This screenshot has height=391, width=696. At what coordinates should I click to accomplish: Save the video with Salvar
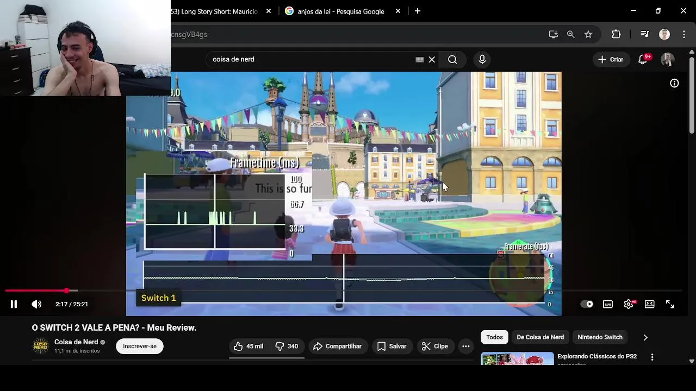click(x=391, y=346)
